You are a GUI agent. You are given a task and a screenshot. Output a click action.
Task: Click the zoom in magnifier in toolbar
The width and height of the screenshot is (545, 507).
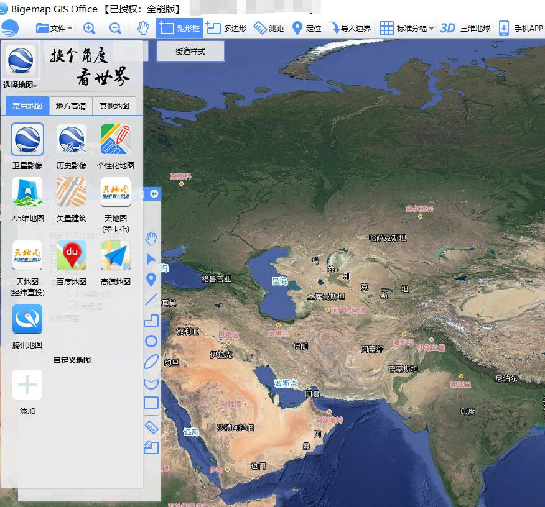click(x=90, y=28)
